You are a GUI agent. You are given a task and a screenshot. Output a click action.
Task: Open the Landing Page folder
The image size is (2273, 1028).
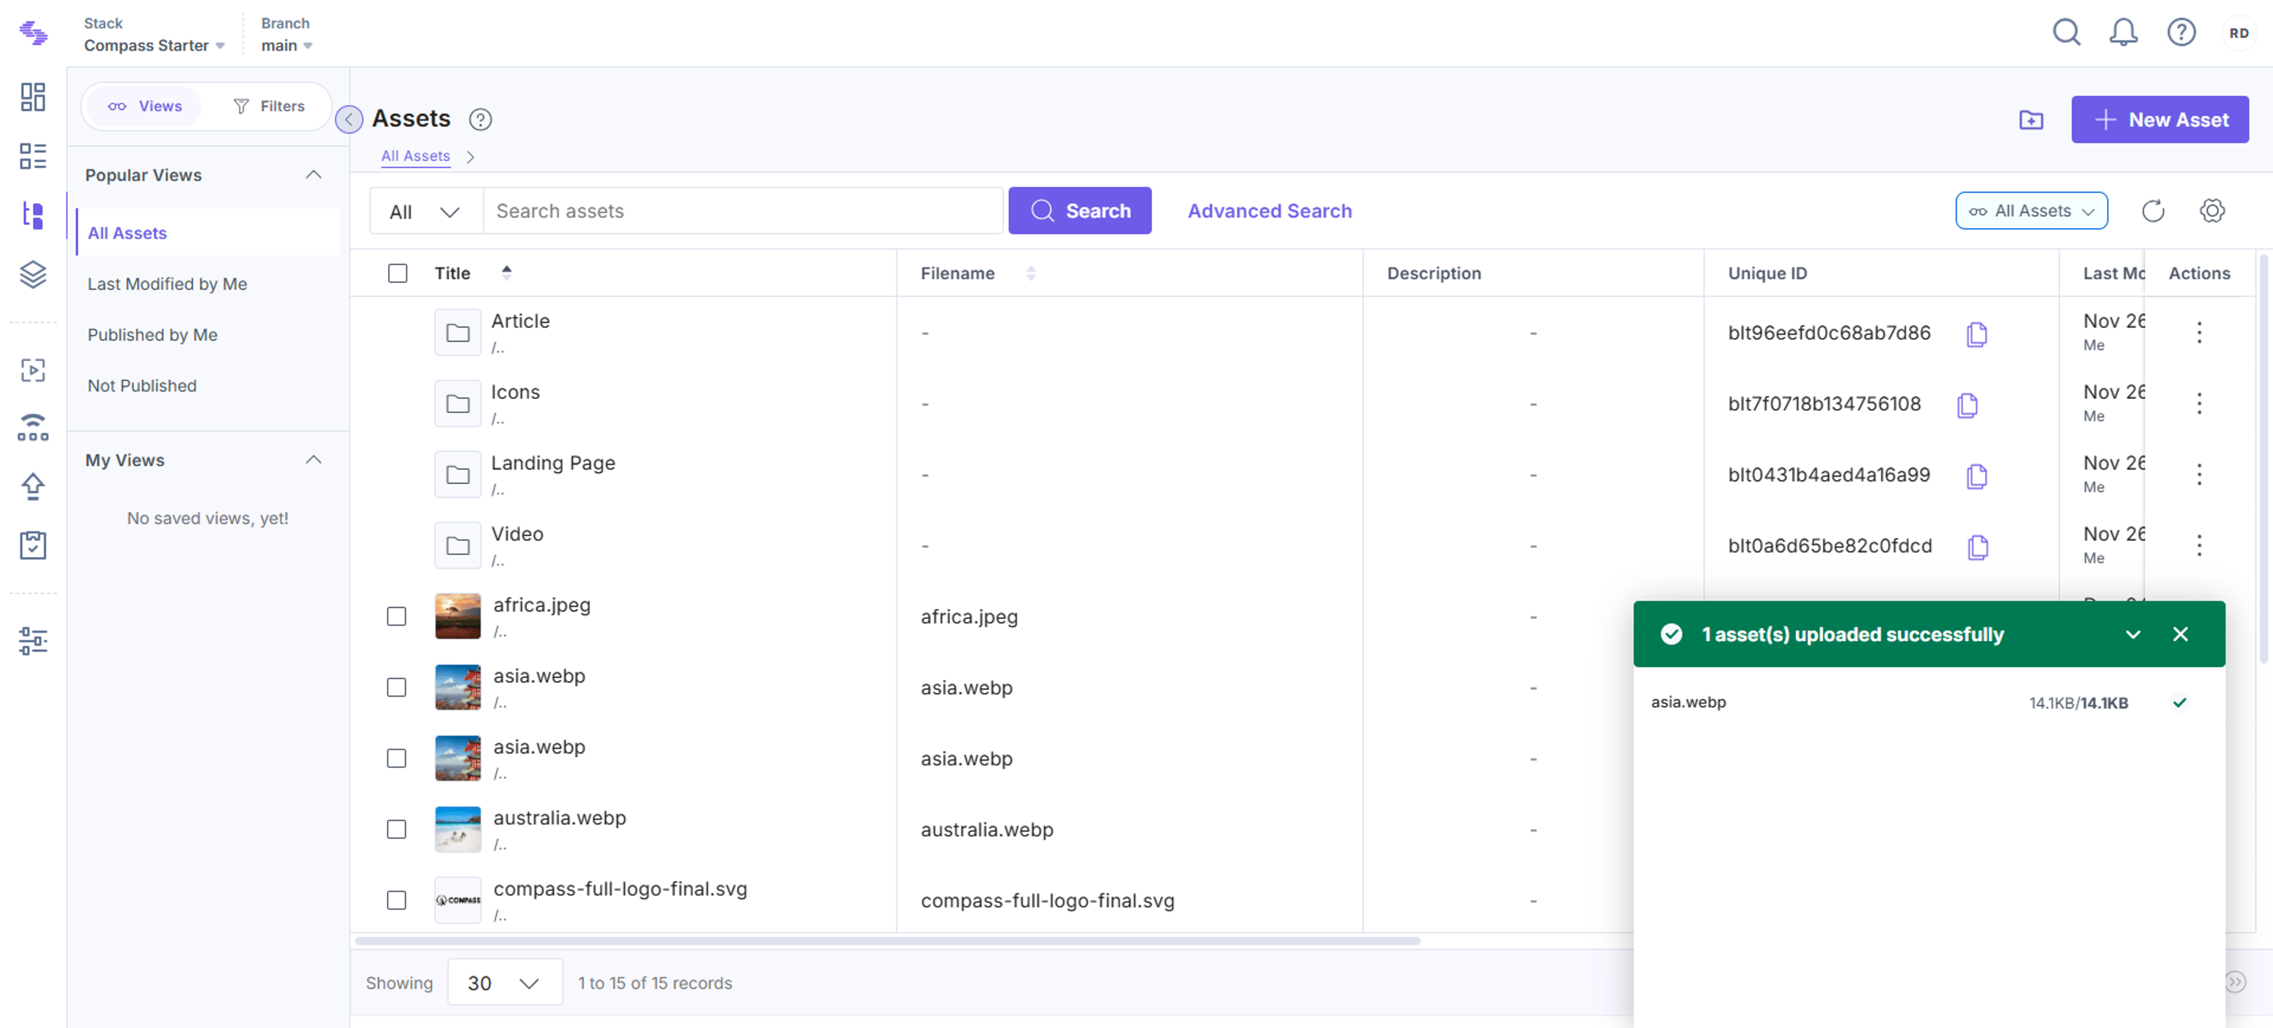click(553, 463)
